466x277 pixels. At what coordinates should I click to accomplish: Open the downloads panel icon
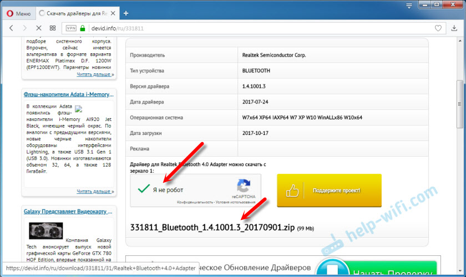pos(454,28)
